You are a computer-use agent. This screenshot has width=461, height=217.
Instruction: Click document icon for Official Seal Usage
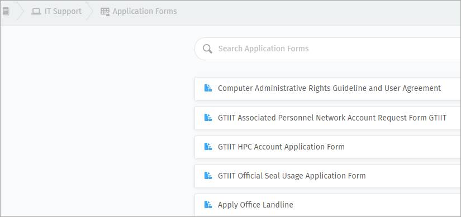[x=208, y=176]
